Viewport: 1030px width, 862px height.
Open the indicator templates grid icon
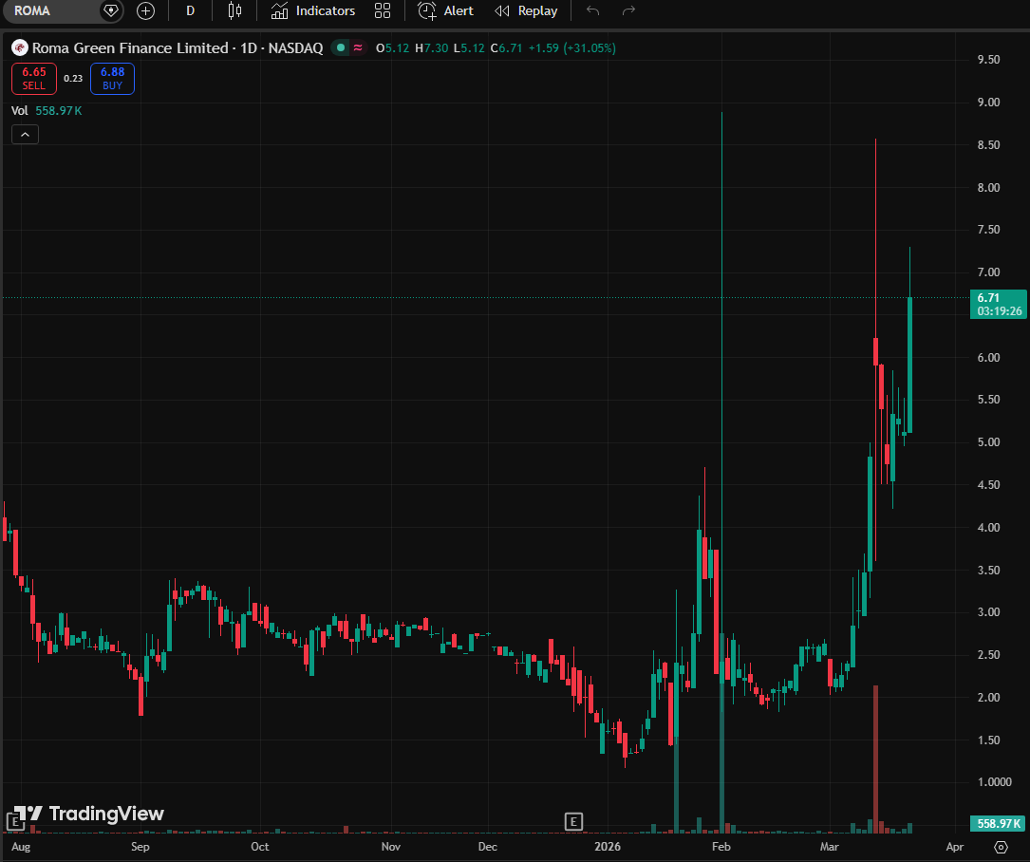[383, 11]
